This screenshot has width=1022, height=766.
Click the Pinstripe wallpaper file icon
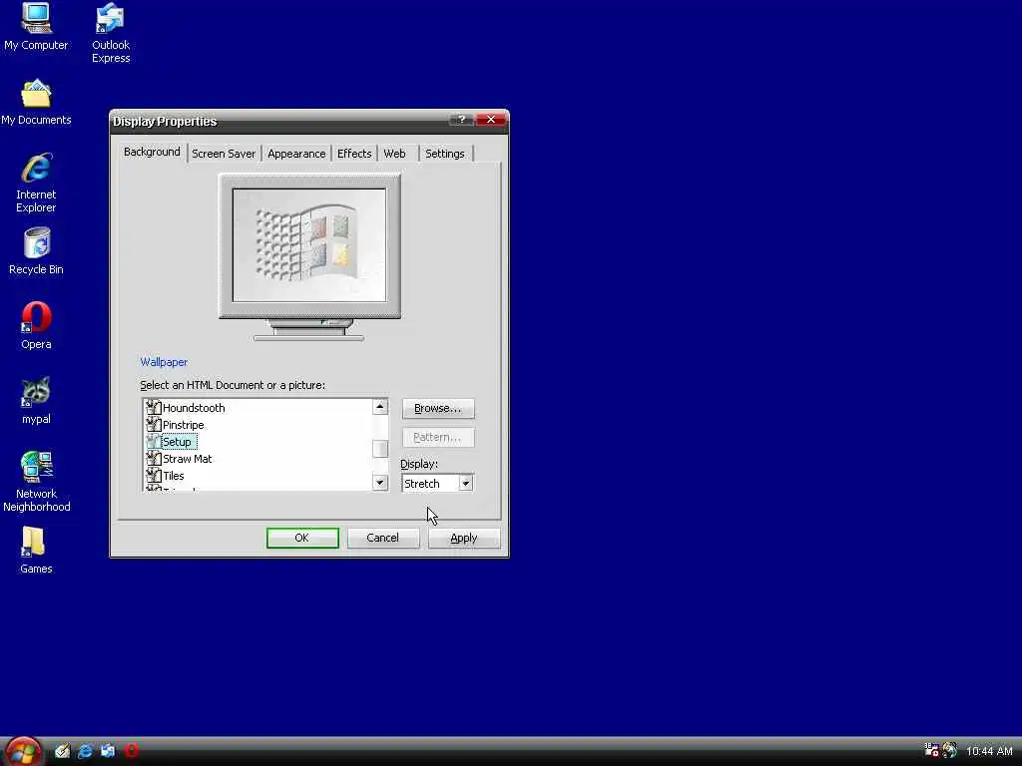coord(153,424)
